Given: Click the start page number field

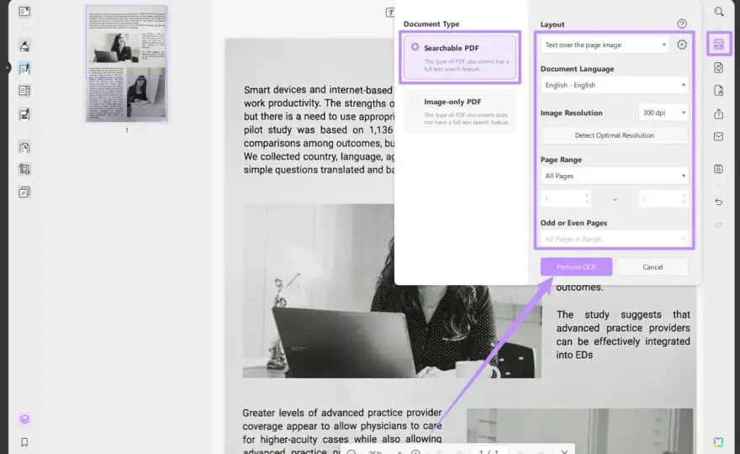Looking at the screenshot, I should [x=566, y=199].
